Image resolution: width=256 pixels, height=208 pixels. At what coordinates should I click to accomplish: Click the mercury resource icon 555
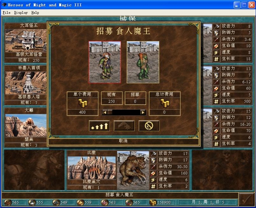coord(32,202)
